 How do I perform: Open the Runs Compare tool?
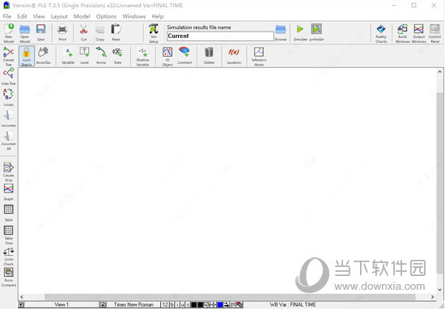(9, 277)
